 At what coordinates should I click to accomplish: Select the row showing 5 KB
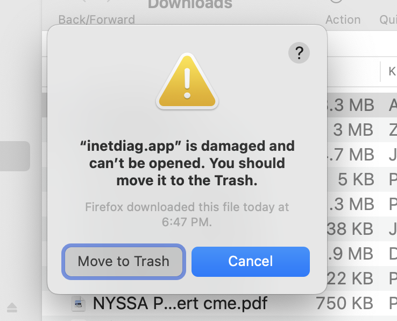[x=362, y=179]
